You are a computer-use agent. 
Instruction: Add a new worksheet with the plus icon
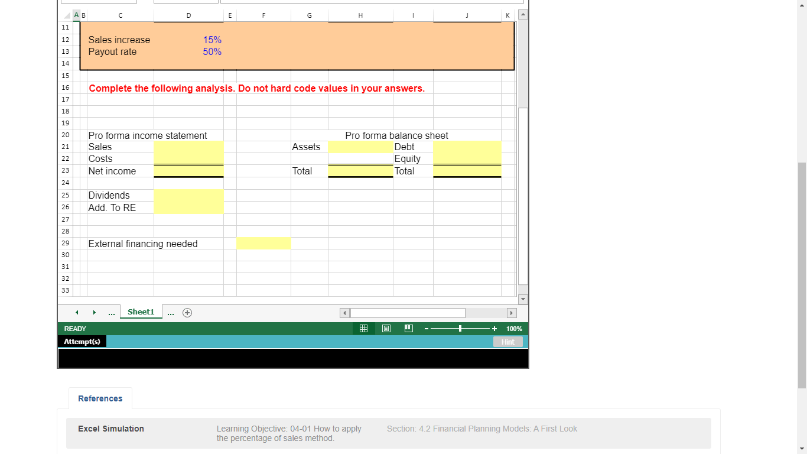click(x=187, y=312)
